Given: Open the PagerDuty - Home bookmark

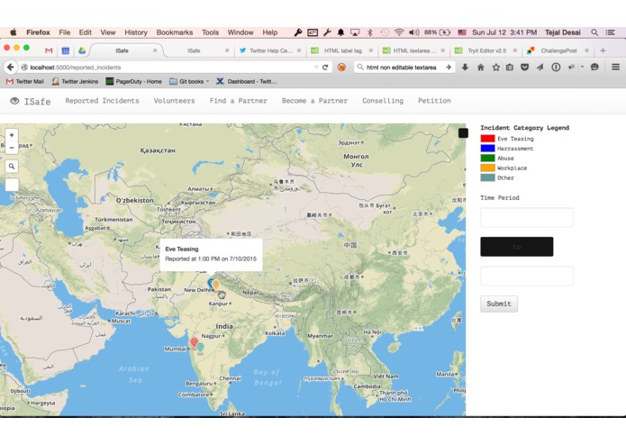Looking at the screenshot, I should 133,81.
